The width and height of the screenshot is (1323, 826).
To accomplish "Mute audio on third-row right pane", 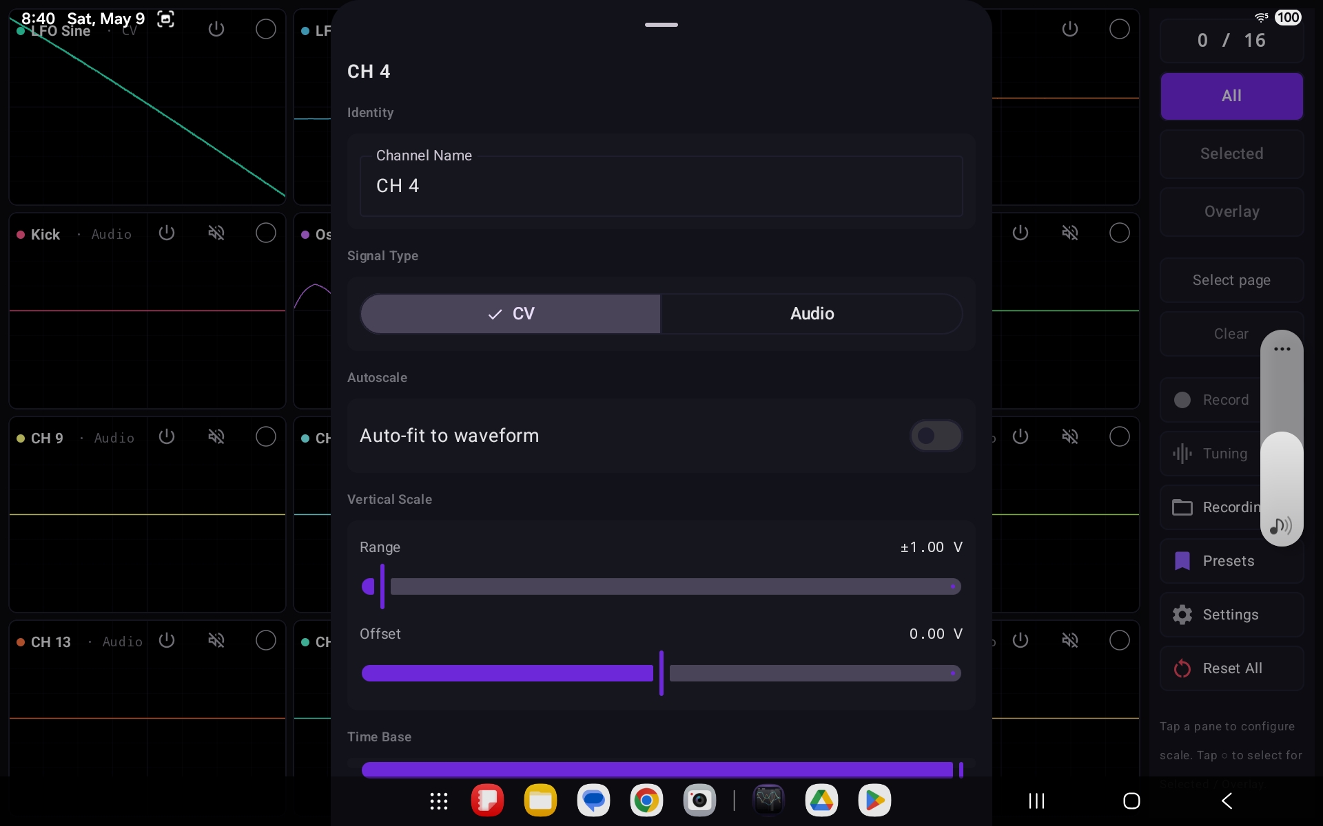I will [x=1070, y=436].
